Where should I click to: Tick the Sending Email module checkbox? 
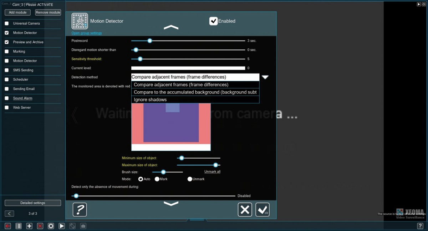[6, 89]
